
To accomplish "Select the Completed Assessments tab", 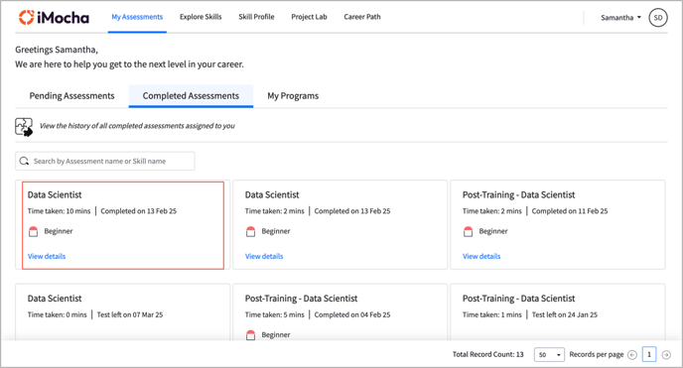I will point(191,96).
